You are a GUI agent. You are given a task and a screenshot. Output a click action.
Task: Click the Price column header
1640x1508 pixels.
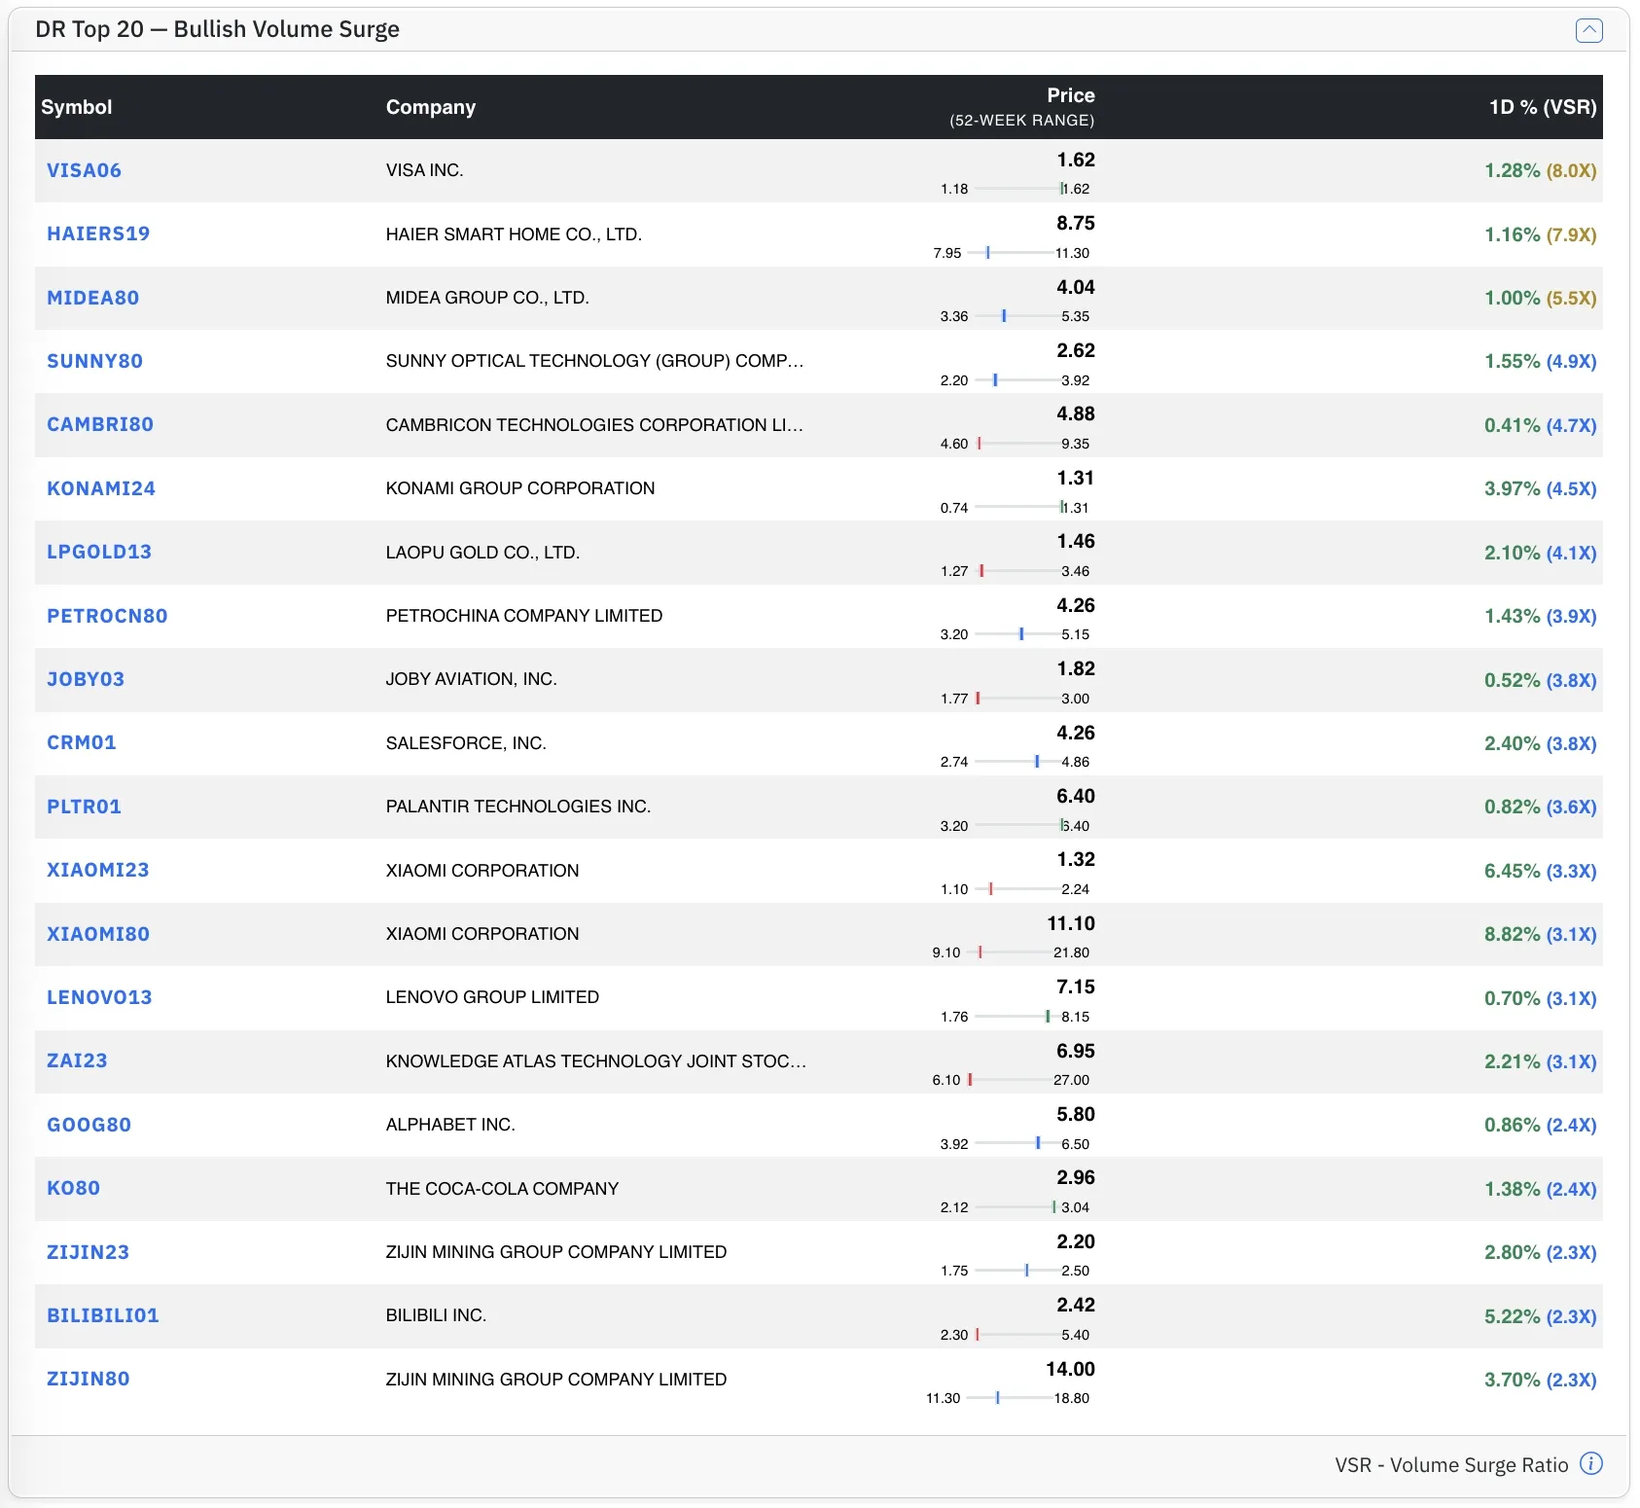[1071, 95]
